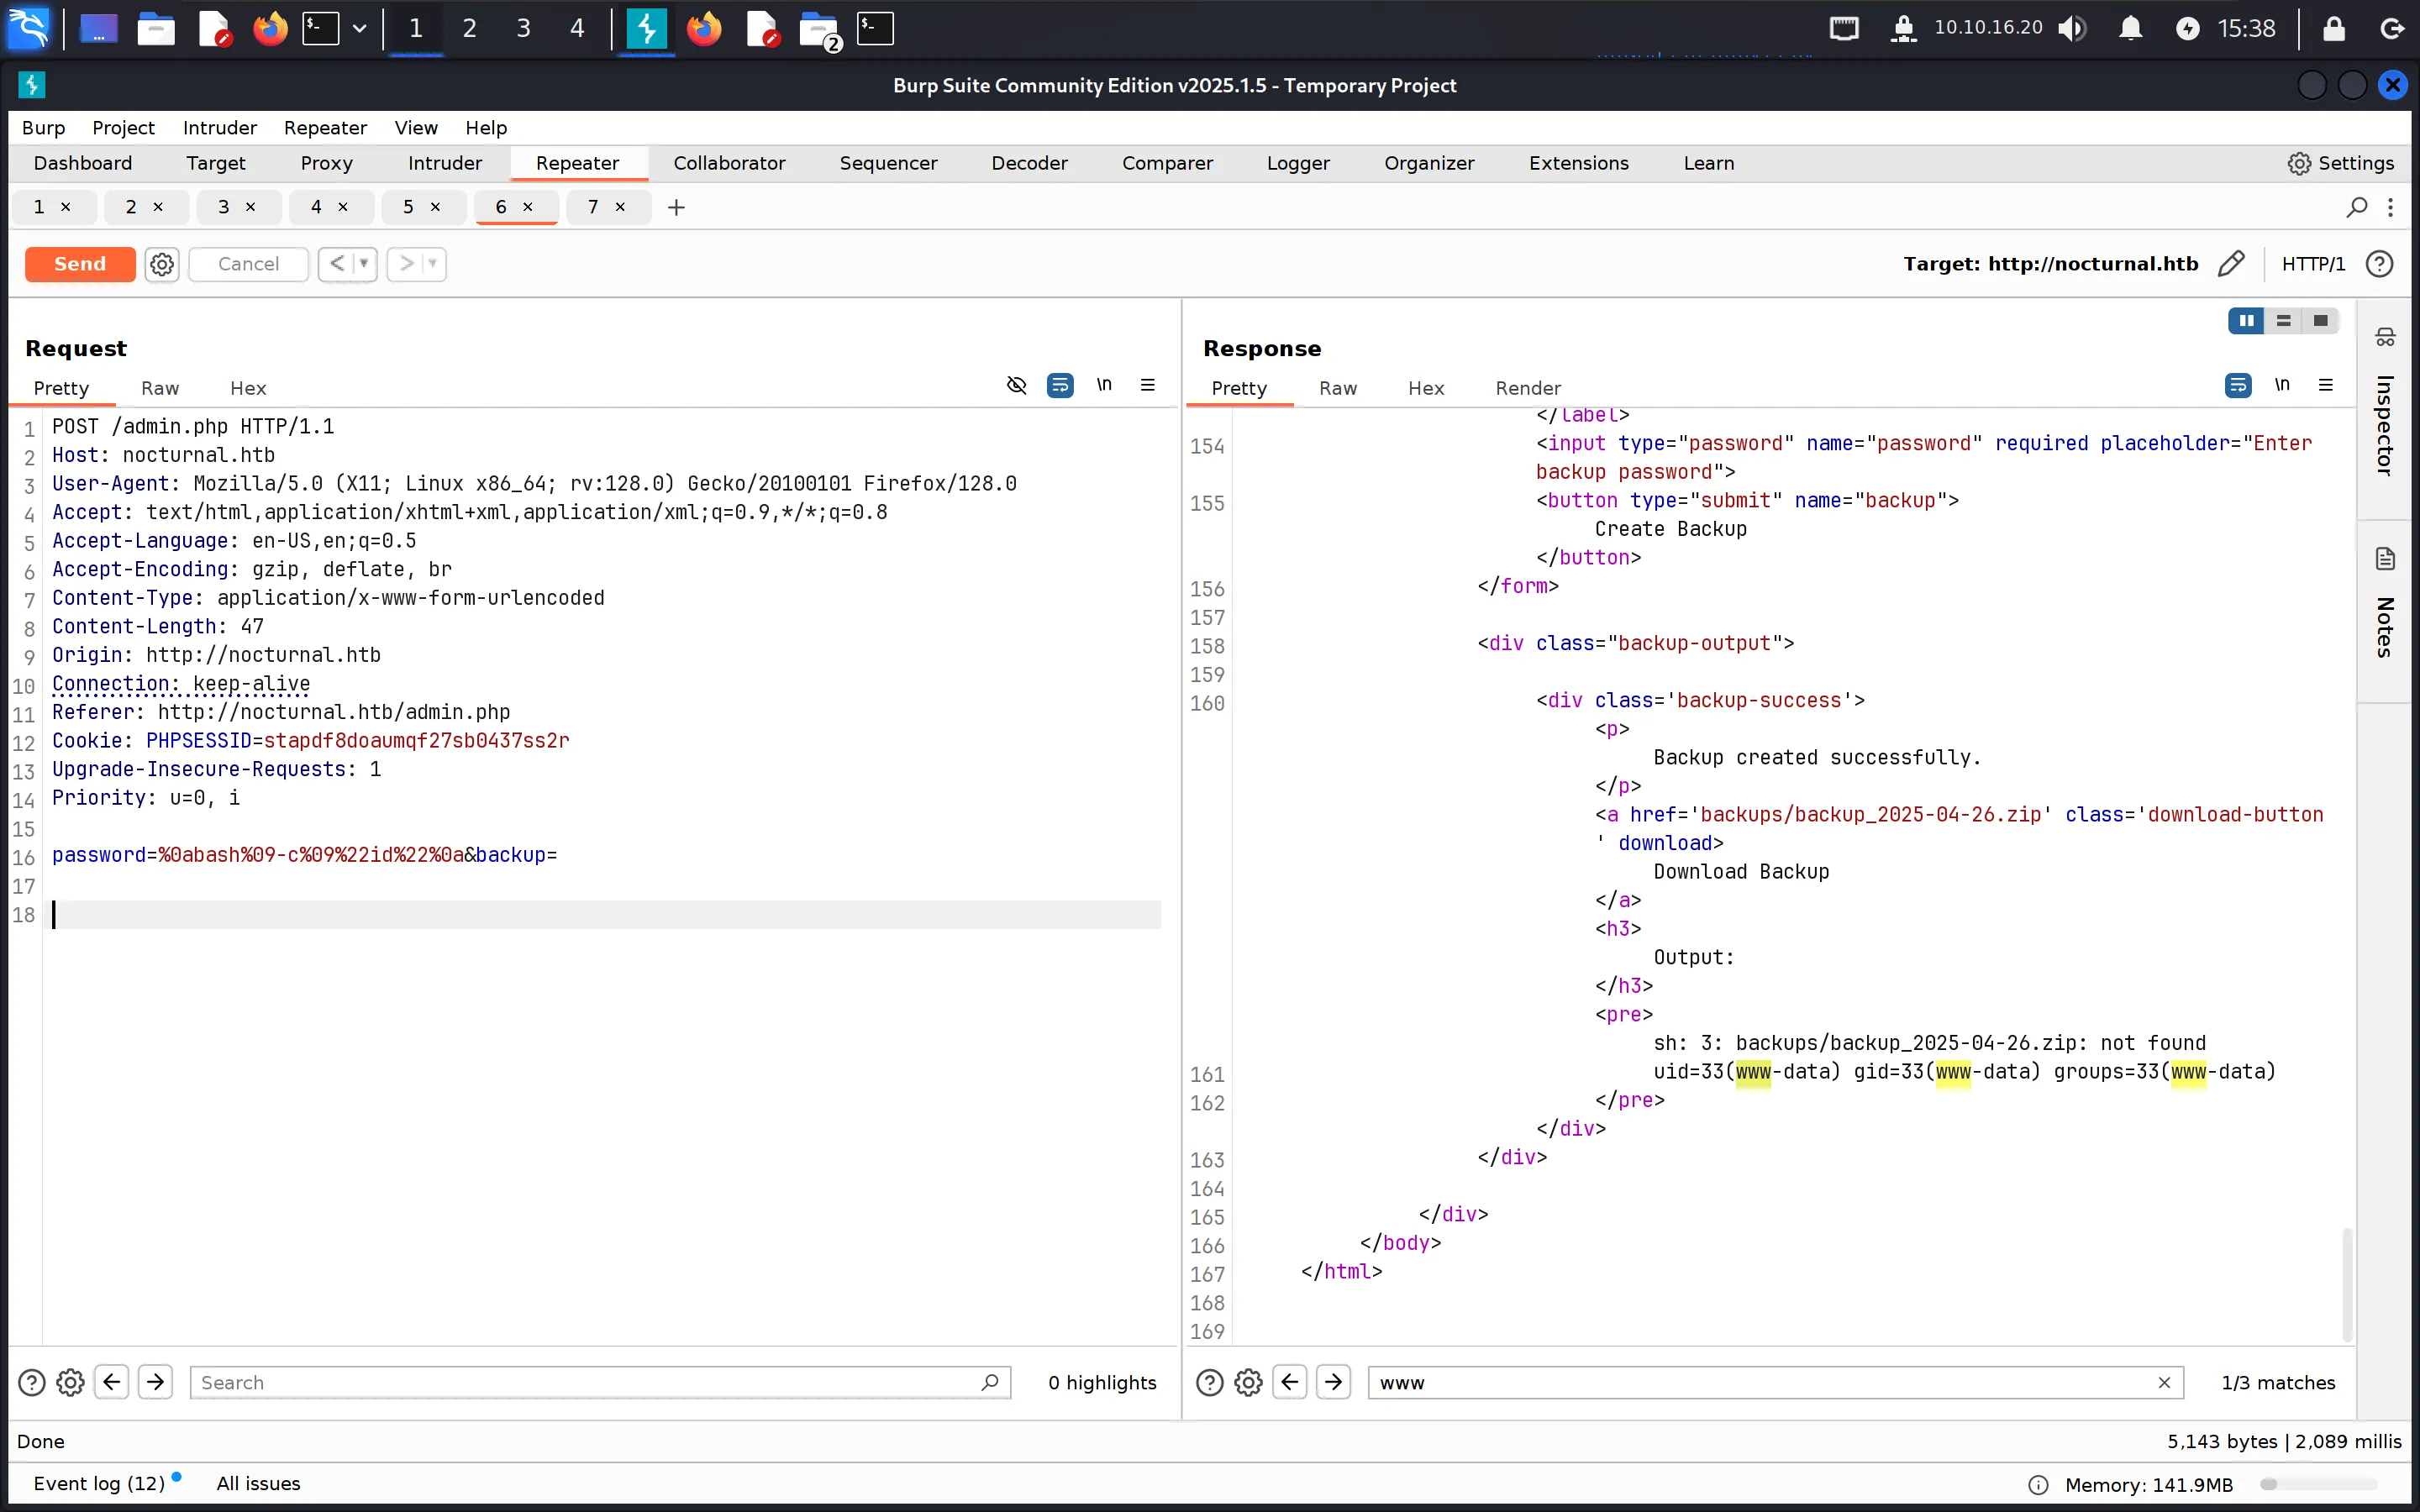
Task: Open the Notes side panel
Action: [x=2385, y=604]
